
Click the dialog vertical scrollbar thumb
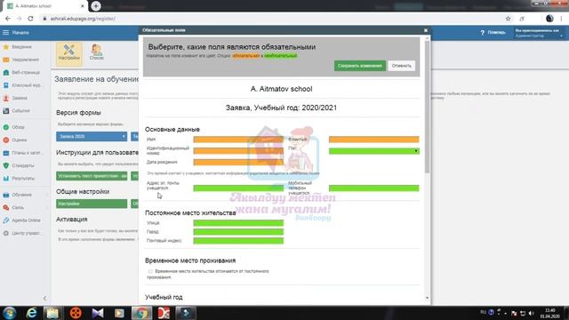click(427, 107)
